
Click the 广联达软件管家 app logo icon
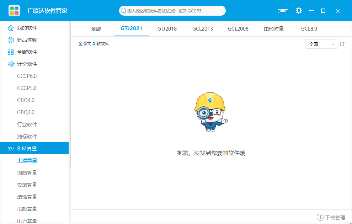14,11
